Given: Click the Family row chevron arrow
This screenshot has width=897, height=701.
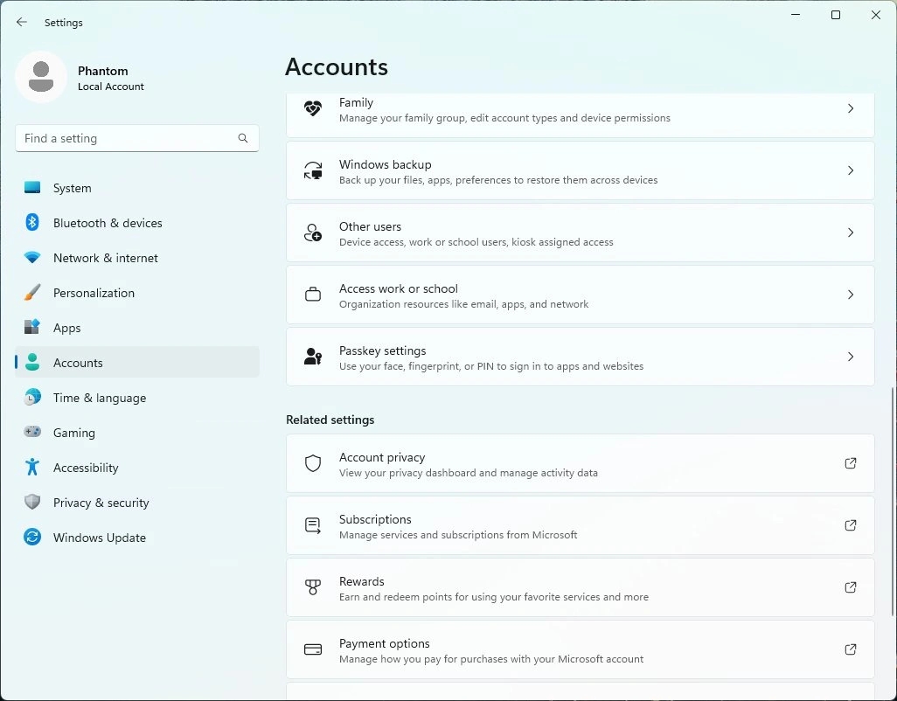Looking at the screenshot, I should point(850,109).
